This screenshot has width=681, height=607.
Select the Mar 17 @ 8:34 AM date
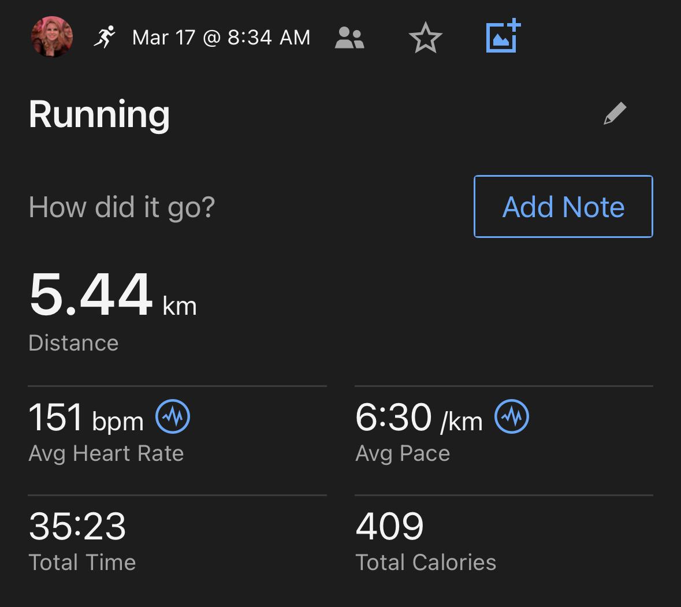[221, 38]
